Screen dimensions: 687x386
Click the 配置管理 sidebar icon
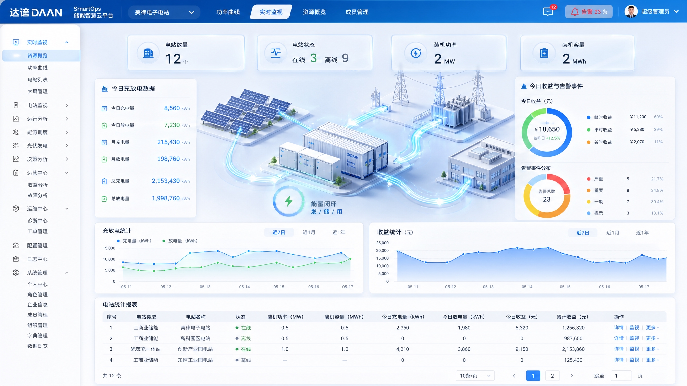[x=16, y=246]
